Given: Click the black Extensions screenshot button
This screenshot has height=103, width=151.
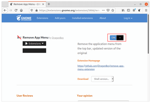Looking at the screenshot, I should pos(34,43).
